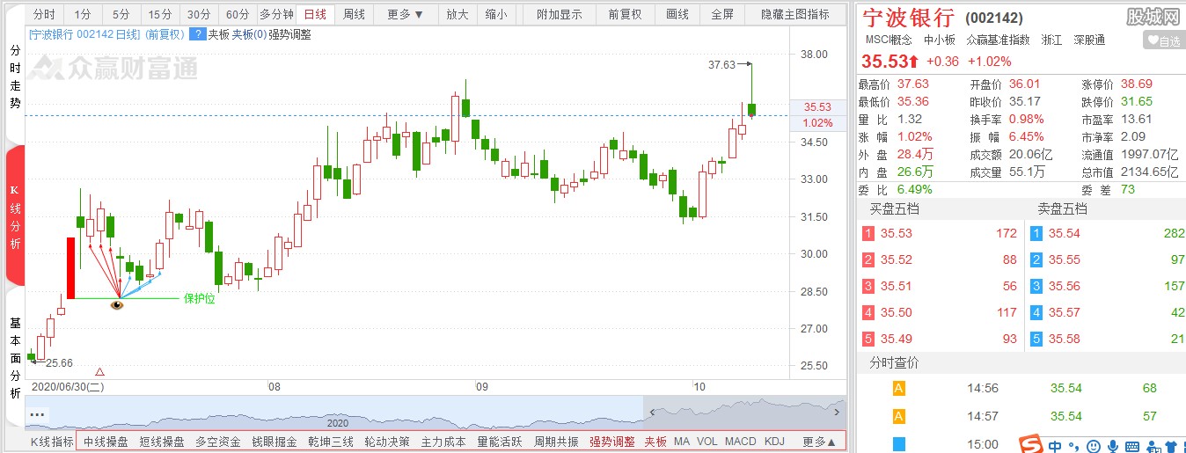Click the 14:56 trade row icon A
The image size is (1186, 453).
(x=898, y=388)
